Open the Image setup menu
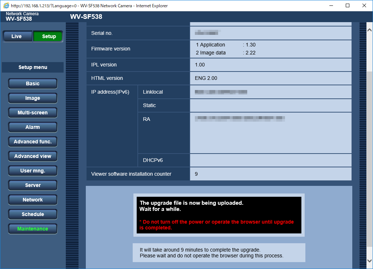The image size is (373, 269). click(x=33, y=98)
